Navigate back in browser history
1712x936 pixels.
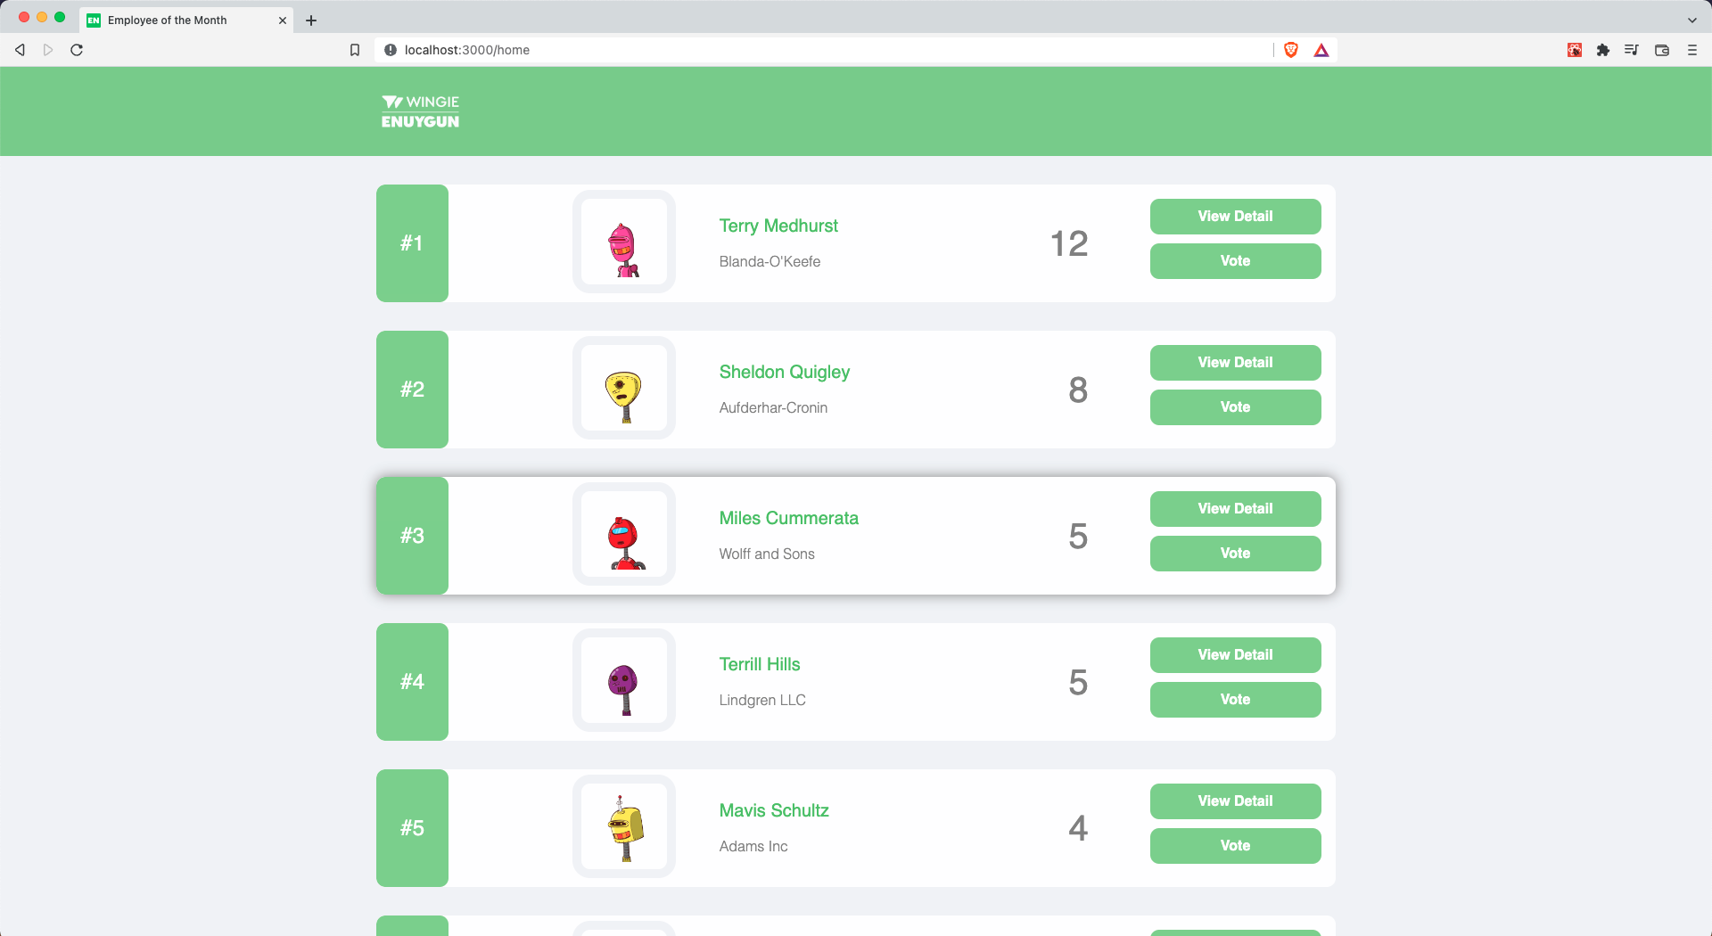[20, 50]
